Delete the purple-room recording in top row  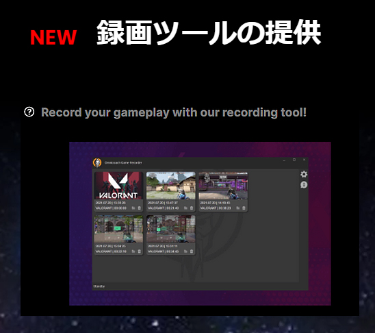click(x=244, y=208)
